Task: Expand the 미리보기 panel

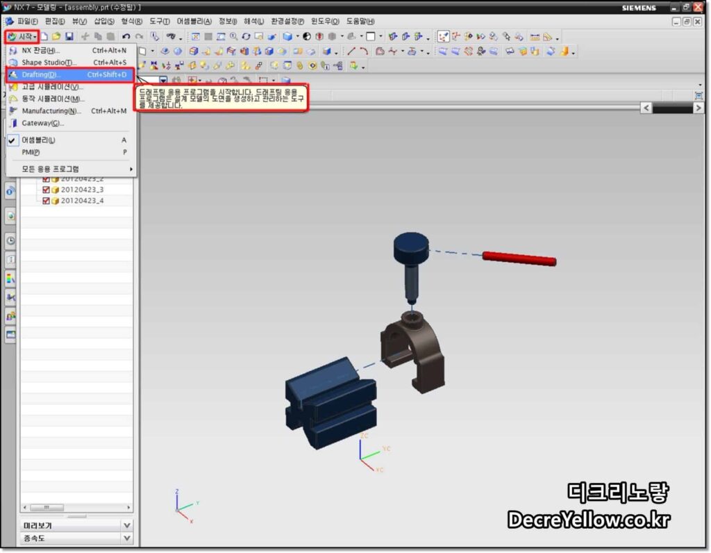Action: 127,525
